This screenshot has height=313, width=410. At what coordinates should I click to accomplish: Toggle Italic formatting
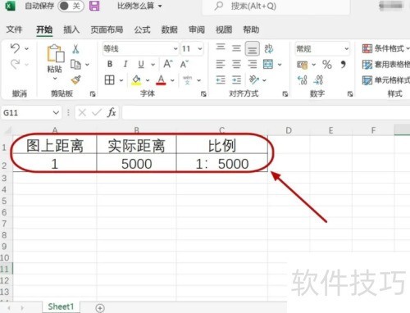tap(125, 64)
